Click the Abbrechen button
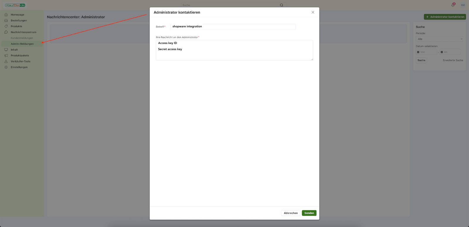 [x=290, y=213]
